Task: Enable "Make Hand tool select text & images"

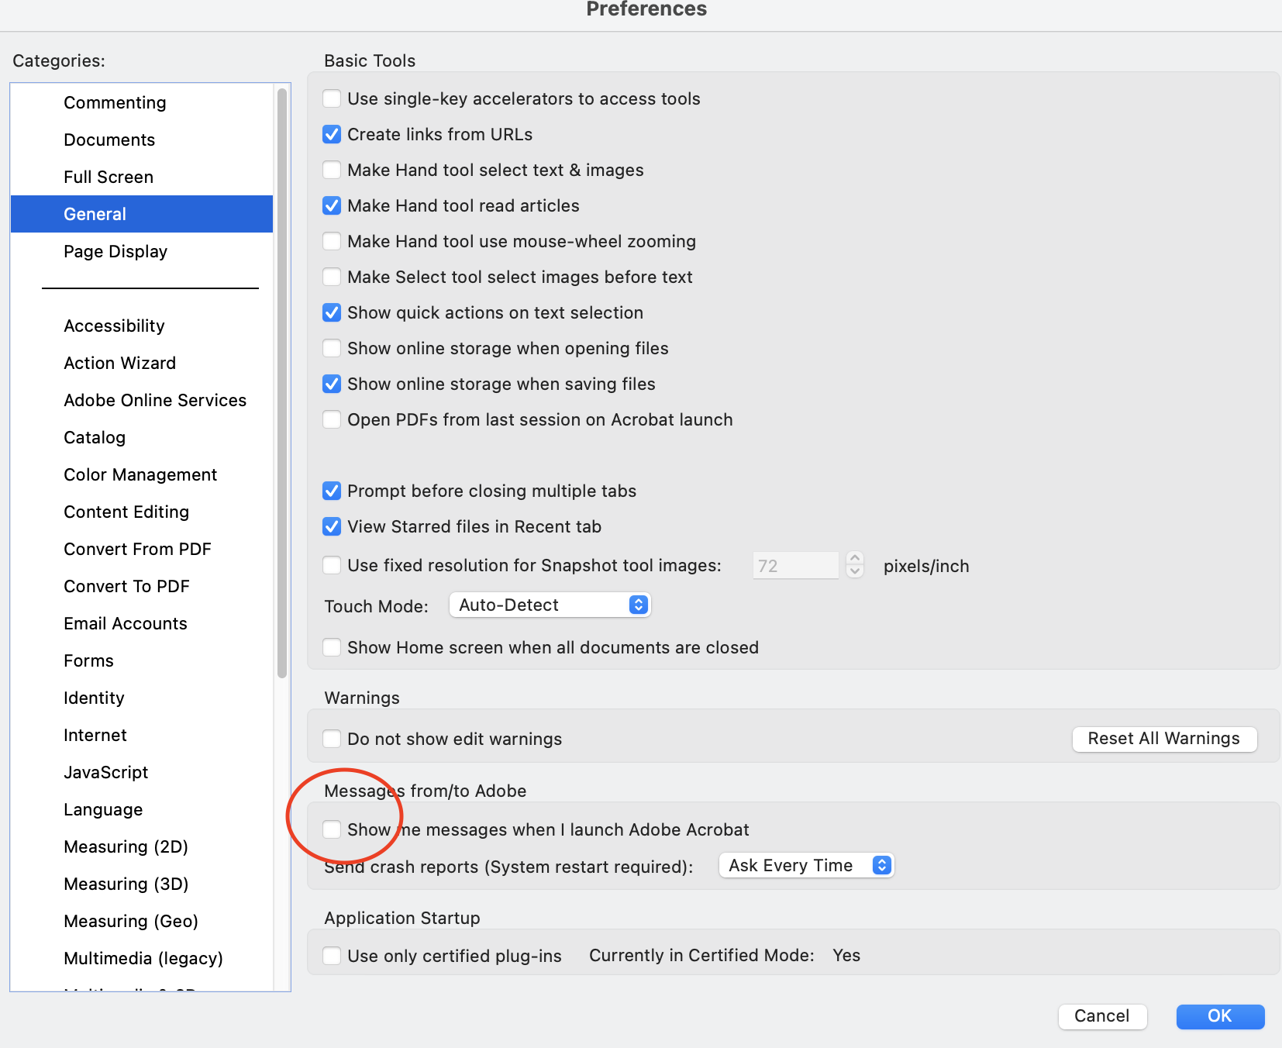Action: [x=332, y=170]
